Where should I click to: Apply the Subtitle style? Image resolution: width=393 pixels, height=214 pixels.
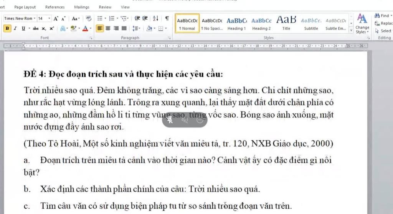tap(311, 23)
